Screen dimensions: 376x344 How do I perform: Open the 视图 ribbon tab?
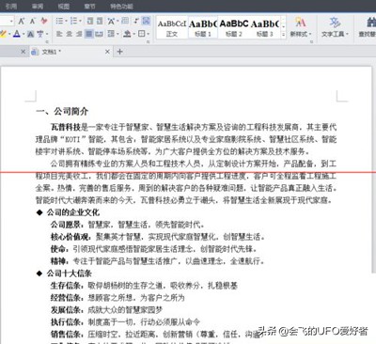(64, 7)
